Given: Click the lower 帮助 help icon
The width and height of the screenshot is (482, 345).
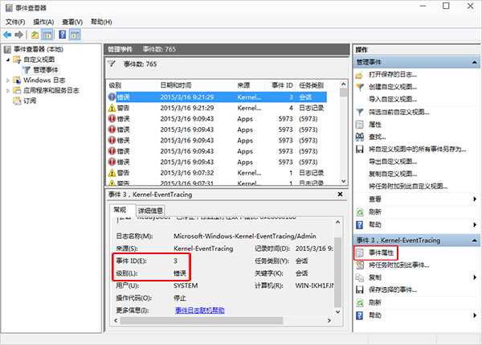Looking at the screenshot, I should pos(359,315).
